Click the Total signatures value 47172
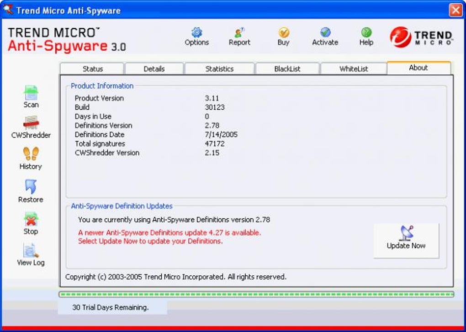This screenshot has width=466, height=332. coord(215,144)
